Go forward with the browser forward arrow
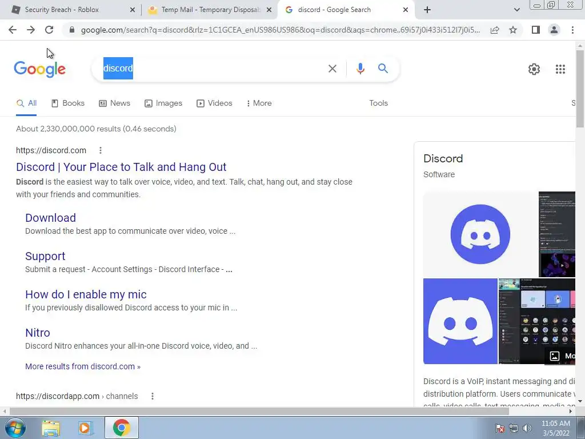The height and width of the screenshot is (439, 585). [x=31, y=30]
